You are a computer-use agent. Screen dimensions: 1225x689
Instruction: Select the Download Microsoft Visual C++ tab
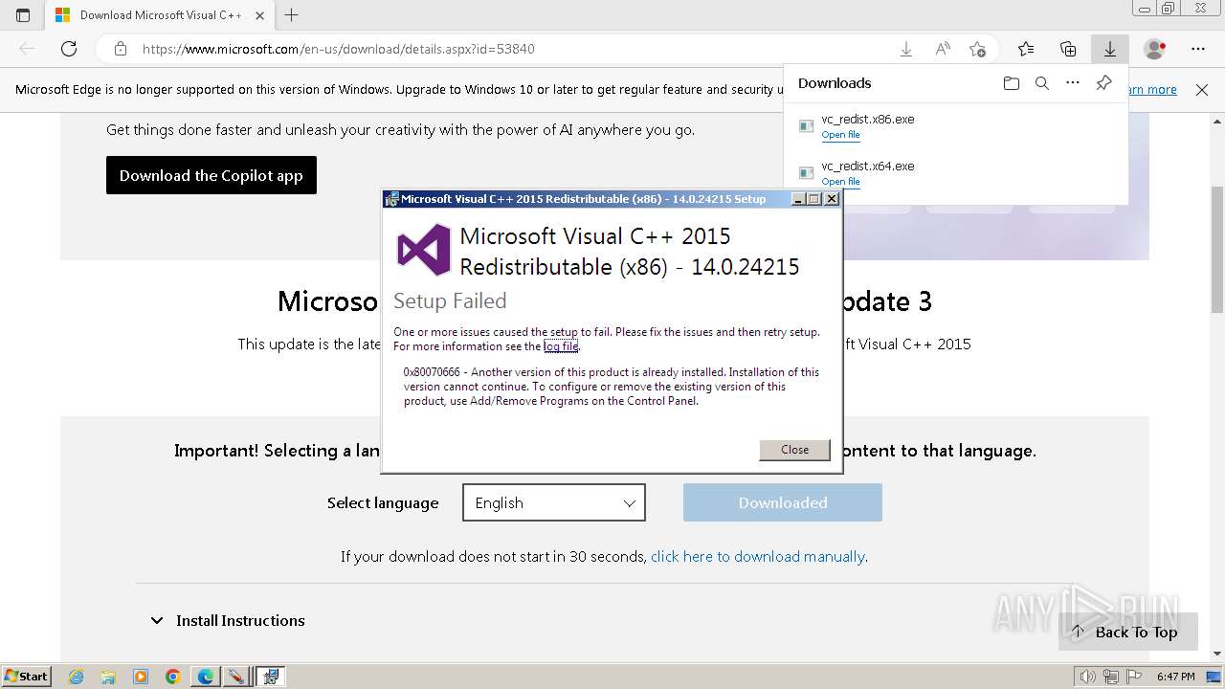coord(161,15)
